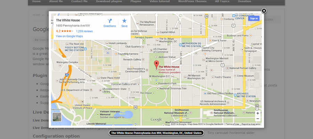Click the Capital Hilton marker icon
This screenshot has height=139, width=313.
tap(158, 32)
